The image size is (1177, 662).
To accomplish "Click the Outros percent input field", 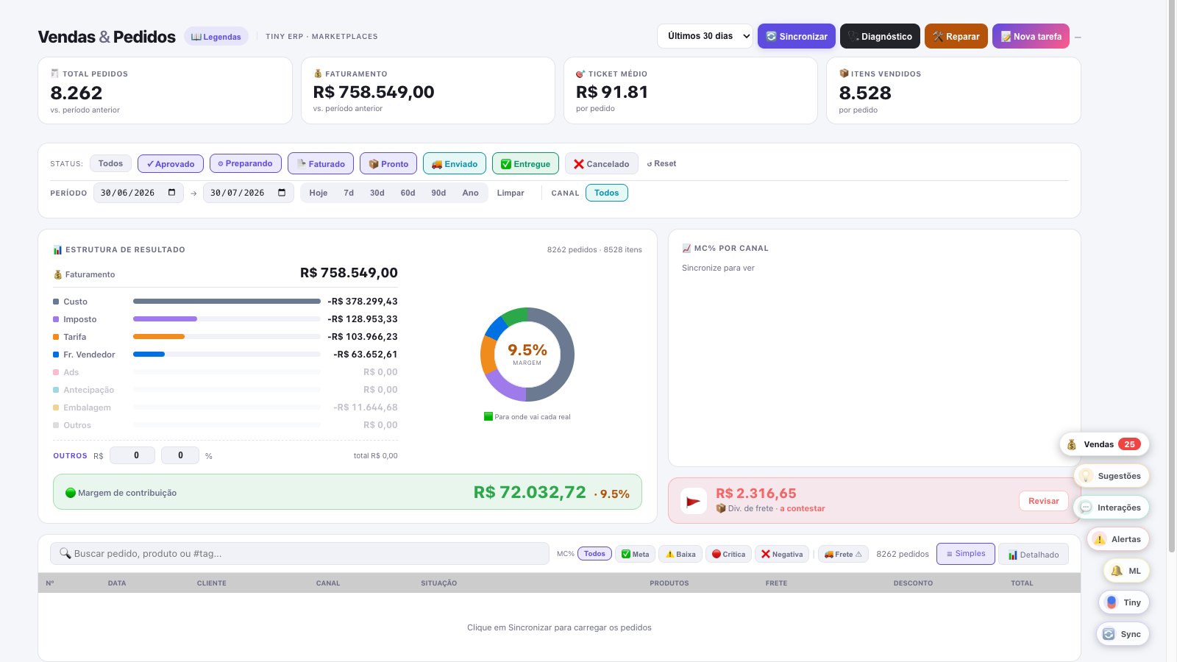I will tap(180, 455).
